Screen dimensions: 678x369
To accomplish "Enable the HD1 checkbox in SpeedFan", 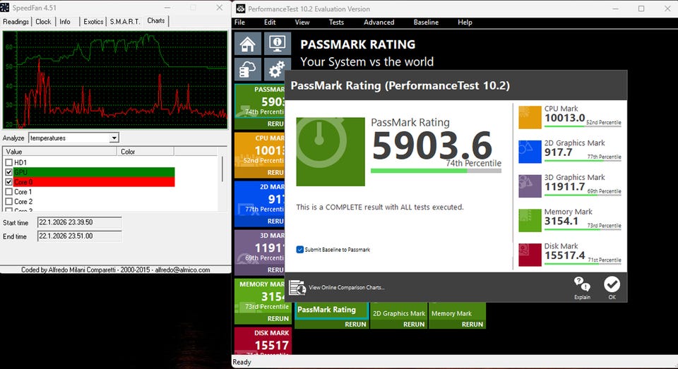I will (8, 162).
